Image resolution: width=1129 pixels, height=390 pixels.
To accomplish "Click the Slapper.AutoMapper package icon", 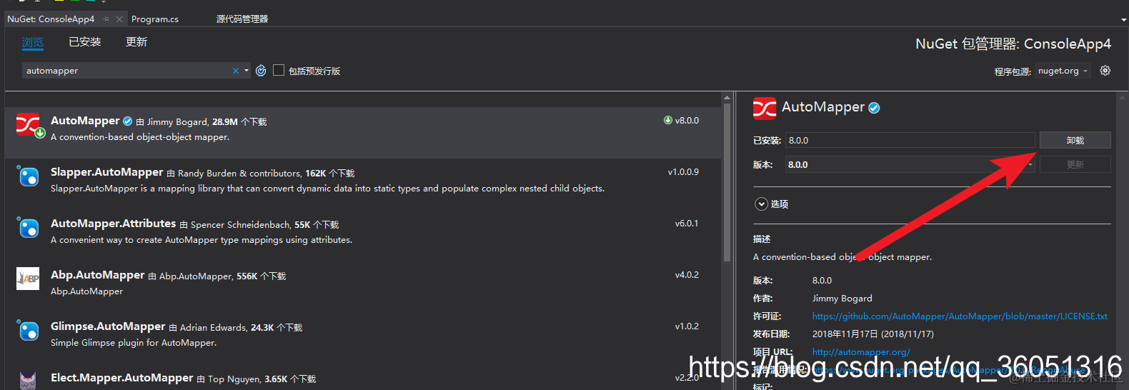I will (28, 176).
